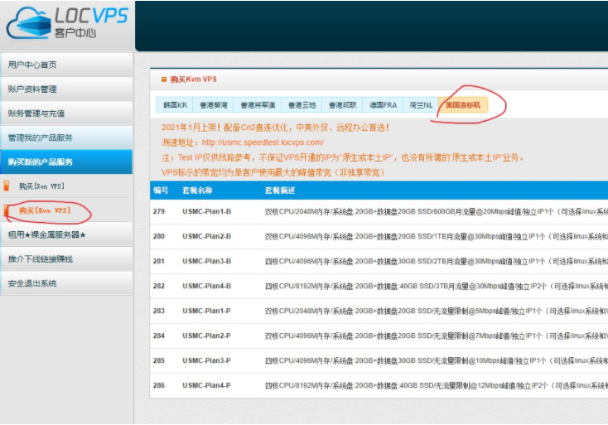This screenshot has height=425, width=608.
Task: Click plan number 284
Action: point(159,336)
